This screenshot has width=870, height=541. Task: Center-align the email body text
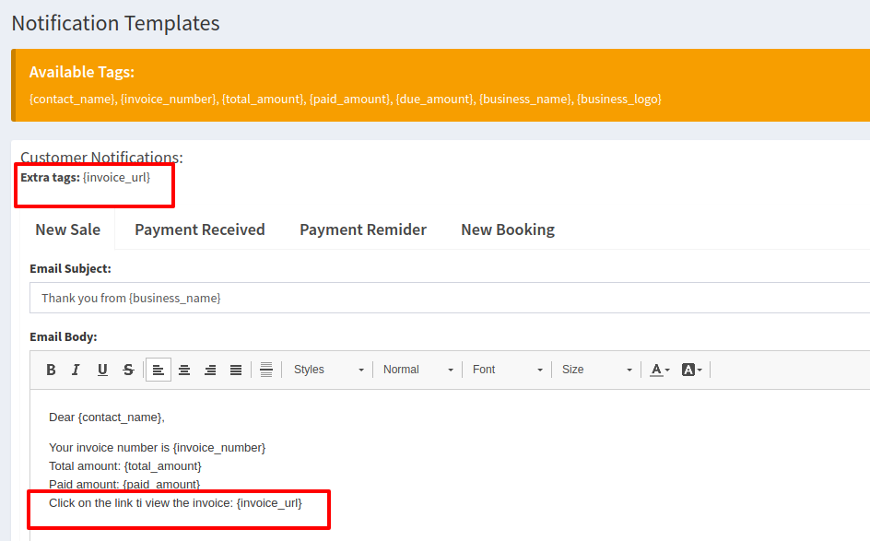[x=184, y=370]
